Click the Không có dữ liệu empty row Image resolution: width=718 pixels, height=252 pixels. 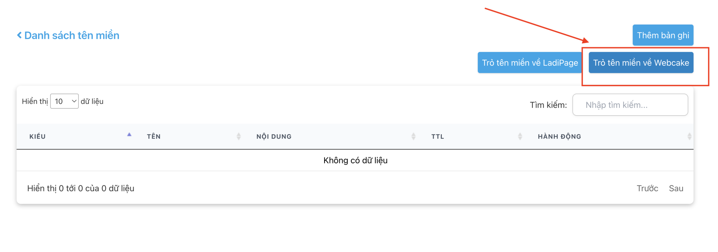click(x=355, y=161)
